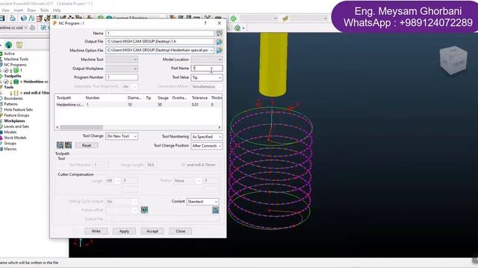Image resolution: width=478 pixels, height=268 pixels.
Task: Click the Program Number field
Action: pyautogui.click(x=122, y=77)
